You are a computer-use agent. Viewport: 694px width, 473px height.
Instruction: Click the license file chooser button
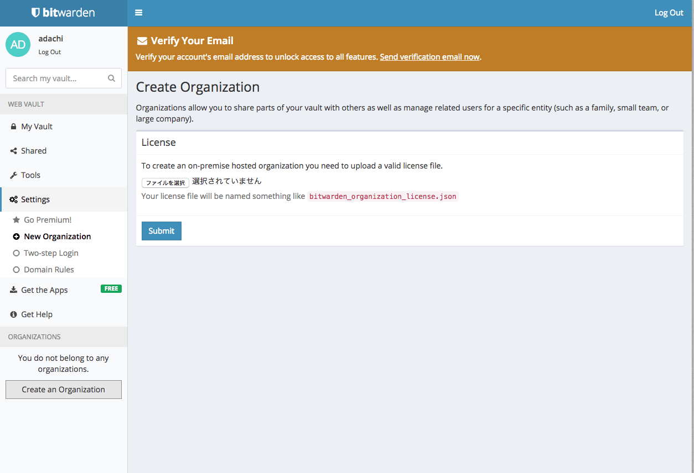tap(165, 182)
